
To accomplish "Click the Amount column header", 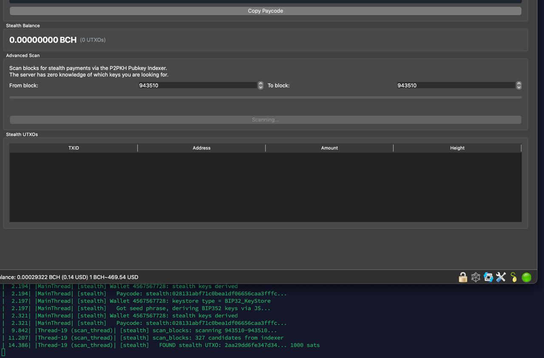I will pyautogui.click(x=329, y=148).
